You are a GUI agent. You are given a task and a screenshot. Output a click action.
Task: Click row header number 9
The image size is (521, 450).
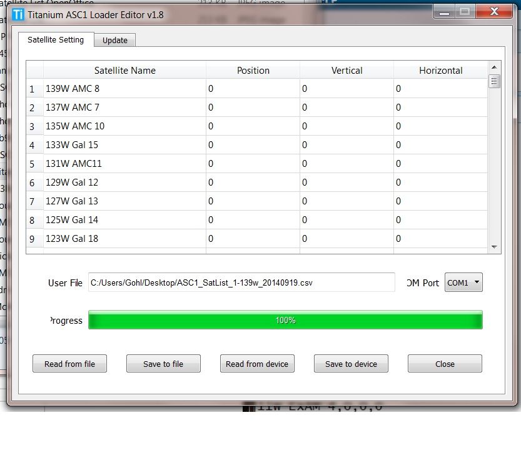click(34, 239)
